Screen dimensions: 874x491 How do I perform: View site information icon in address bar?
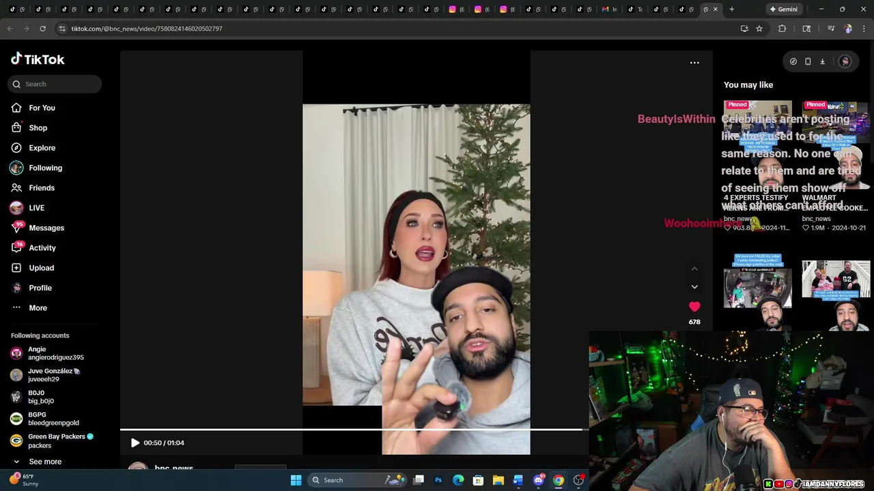(x=62, y=29)
